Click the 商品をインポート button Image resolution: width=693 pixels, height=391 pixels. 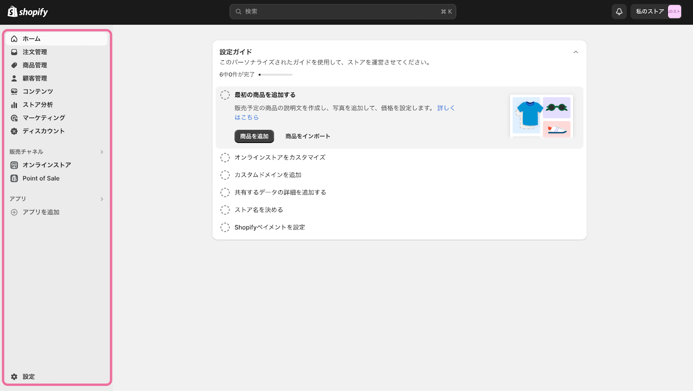pyautogui.click(x=308, y=136)
